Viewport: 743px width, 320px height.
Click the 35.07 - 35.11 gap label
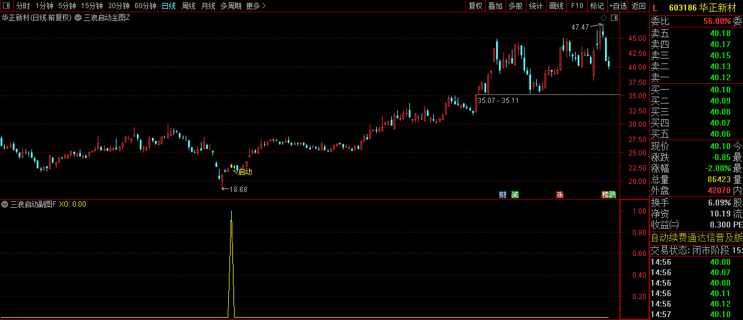(498, 101)
